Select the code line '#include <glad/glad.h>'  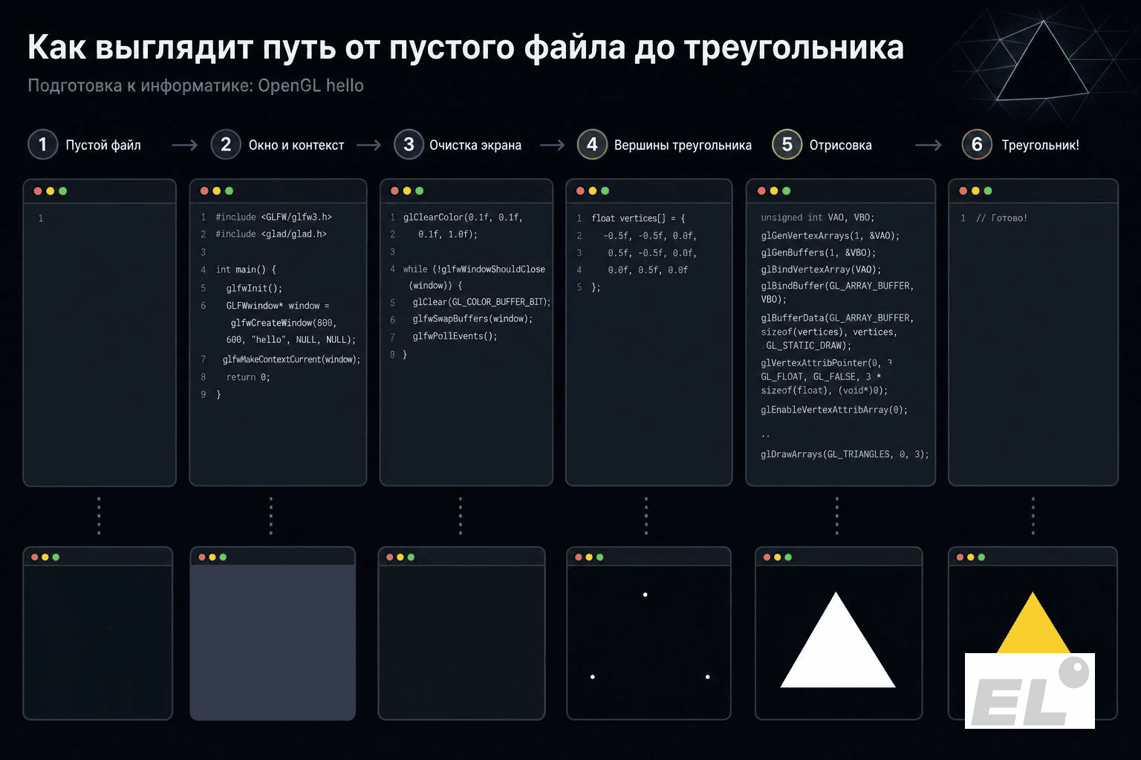[271, 235]
